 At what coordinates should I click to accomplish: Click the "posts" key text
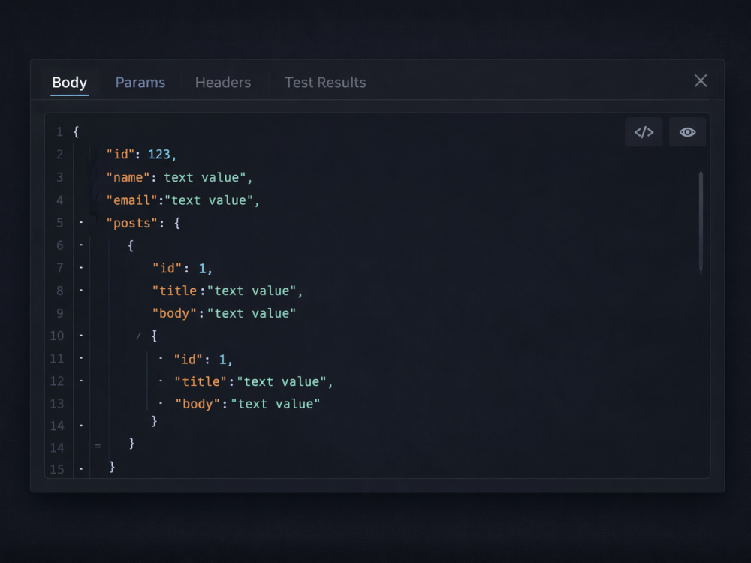coord(131,223)
